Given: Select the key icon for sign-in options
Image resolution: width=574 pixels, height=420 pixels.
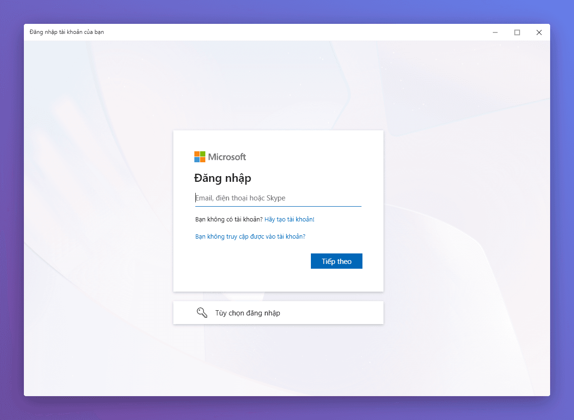Looking at the screenshot, I should [x=202, y=312].
